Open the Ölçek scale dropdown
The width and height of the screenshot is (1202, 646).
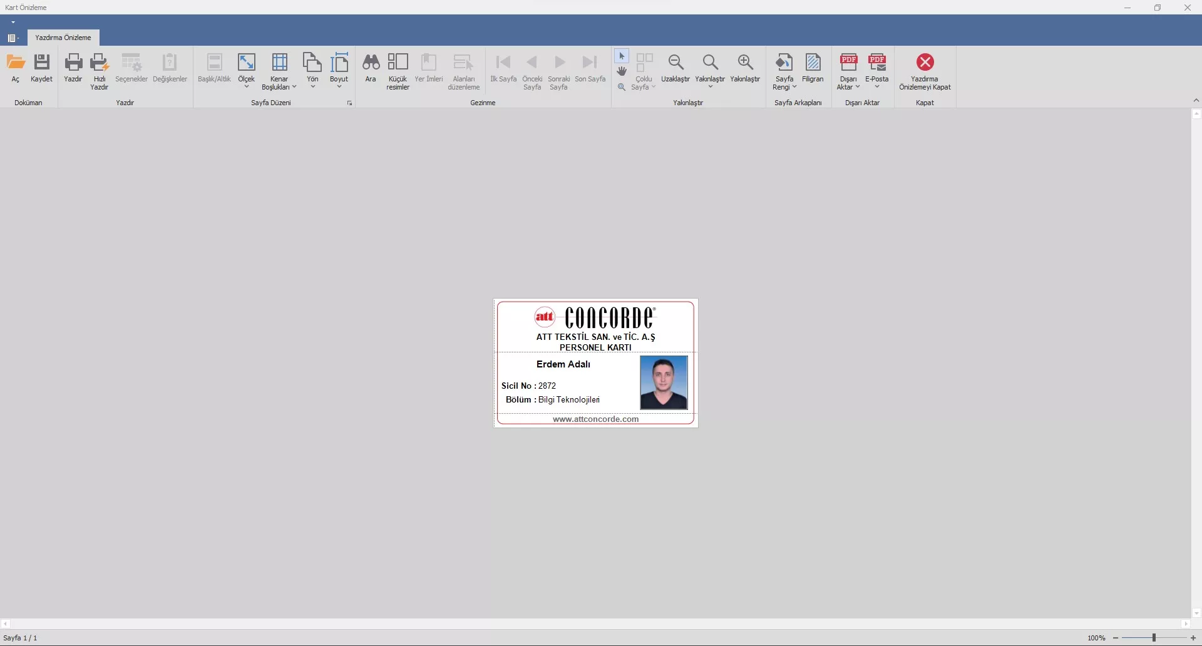[247, 72]
